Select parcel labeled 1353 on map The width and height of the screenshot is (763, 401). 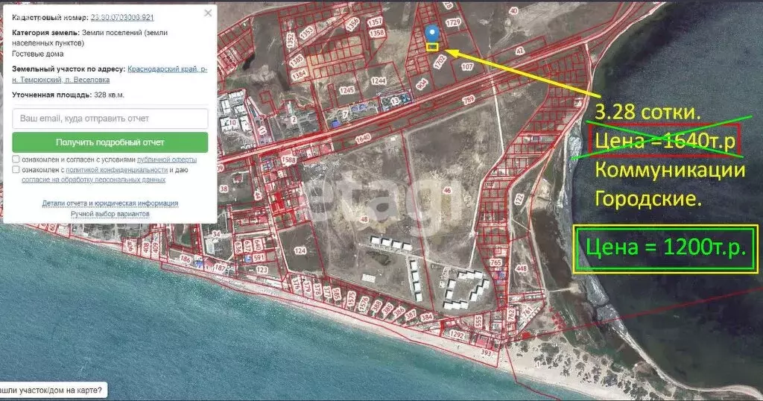click(306, 33)
